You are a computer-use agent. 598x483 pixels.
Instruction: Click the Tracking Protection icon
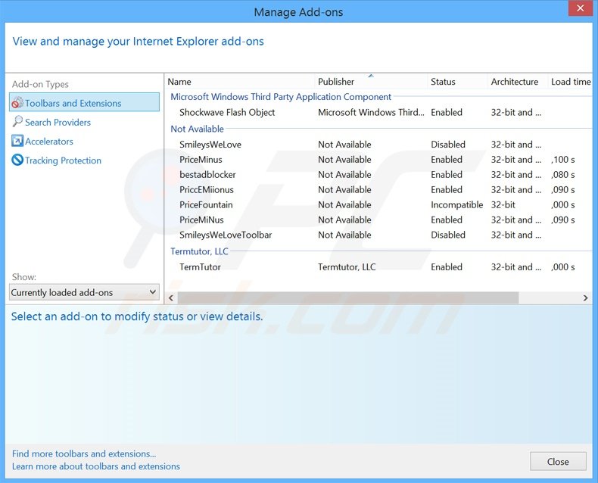pos(17,160)
